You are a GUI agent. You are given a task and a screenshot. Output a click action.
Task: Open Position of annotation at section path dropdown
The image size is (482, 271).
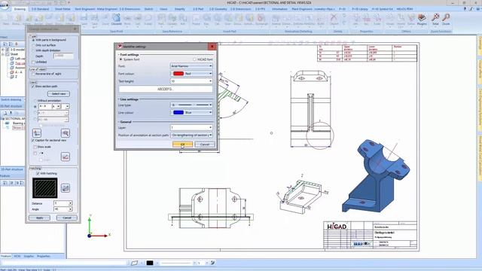(x=191, y=135)
